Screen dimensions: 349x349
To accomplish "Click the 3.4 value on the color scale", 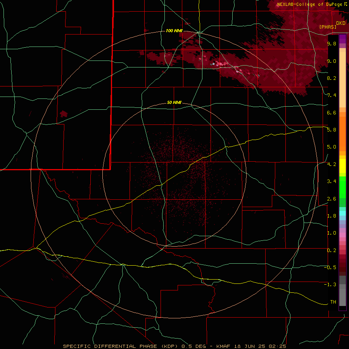I will (x=332, y=181).
